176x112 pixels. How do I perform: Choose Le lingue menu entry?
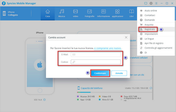156,39
